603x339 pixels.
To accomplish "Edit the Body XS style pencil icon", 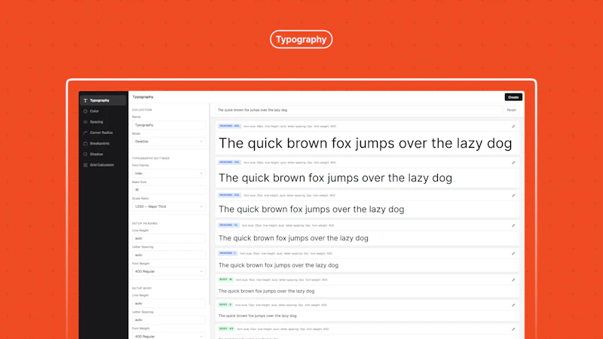I will [513, 329].
